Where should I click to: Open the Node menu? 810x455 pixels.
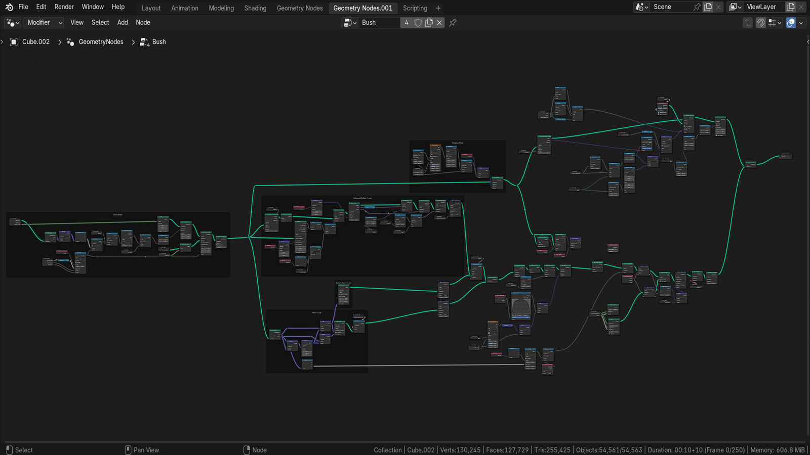[x=143, y=22]
